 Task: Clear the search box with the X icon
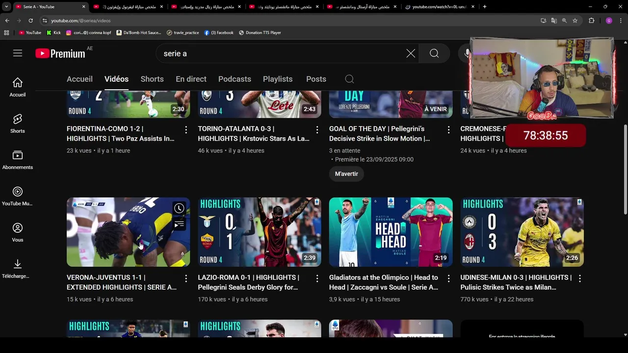[411, 53]
